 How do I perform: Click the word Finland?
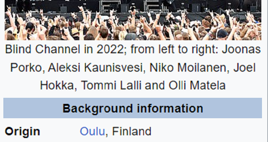click(132, 131)
